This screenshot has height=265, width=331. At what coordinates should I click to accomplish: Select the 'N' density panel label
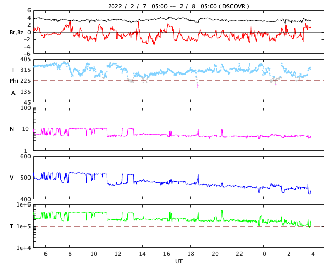tap(12, 129)
